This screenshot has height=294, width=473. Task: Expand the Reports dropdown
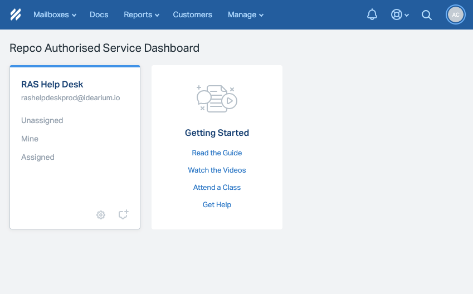pyautogui.click(x=142, y=15)
